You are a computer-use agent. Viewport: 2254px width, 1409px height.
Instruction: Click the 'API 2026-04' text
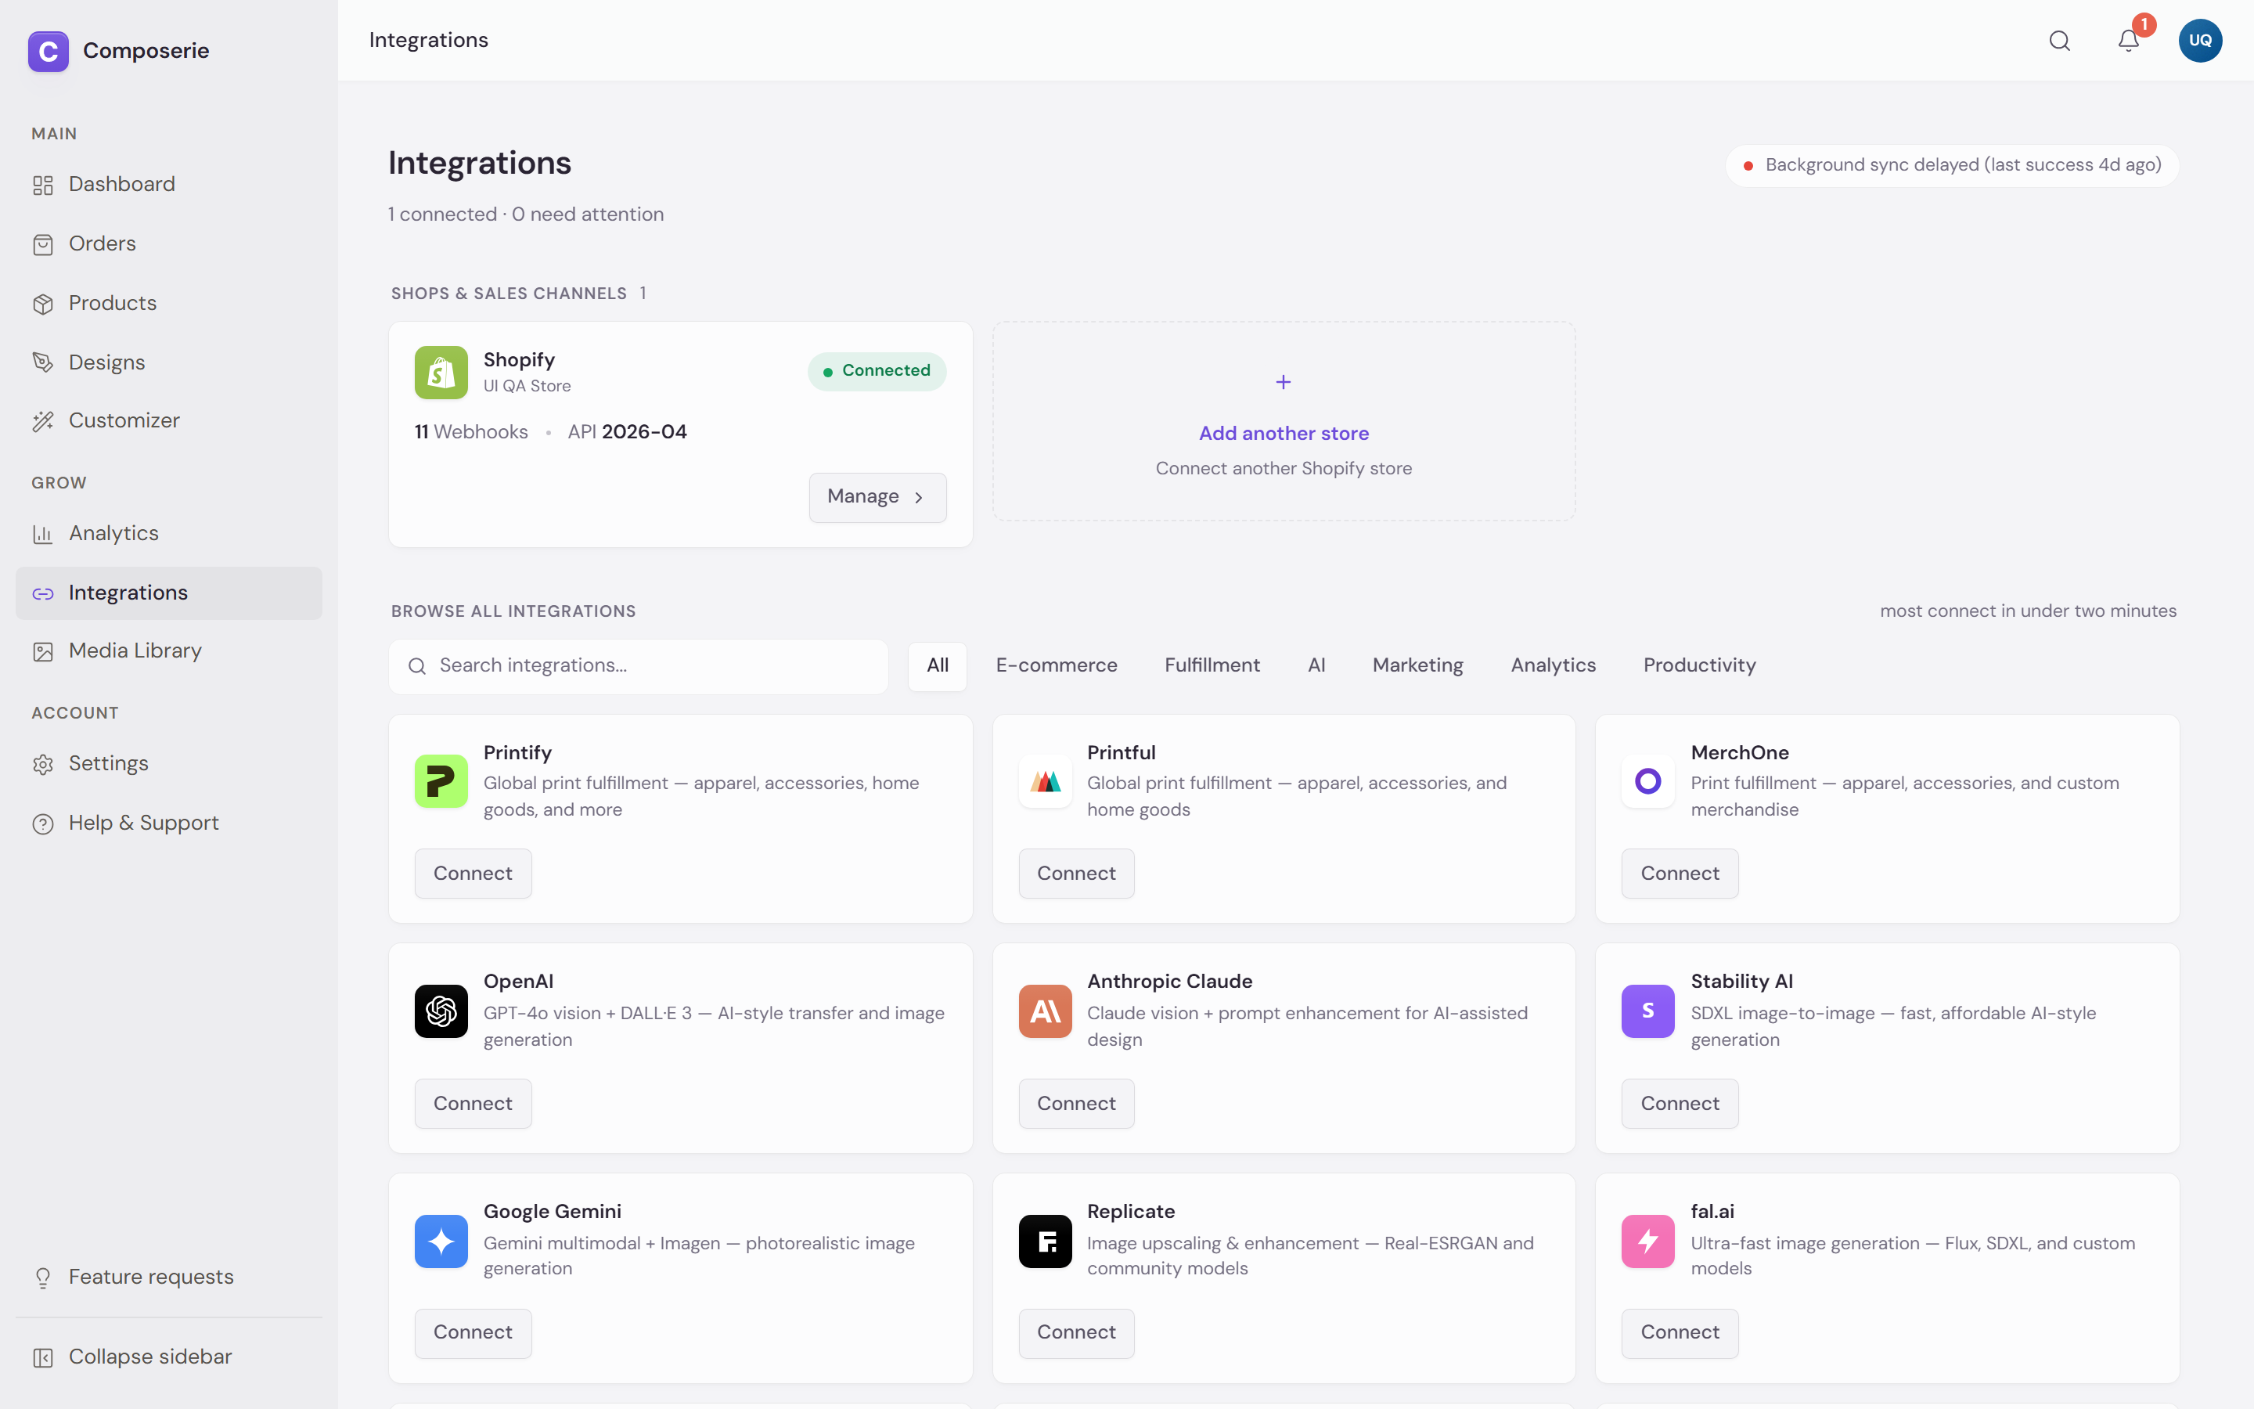(x=627, y=432)
